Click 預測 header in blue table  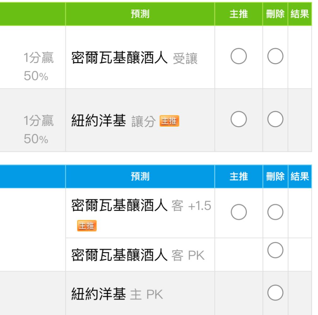point(140,176)
